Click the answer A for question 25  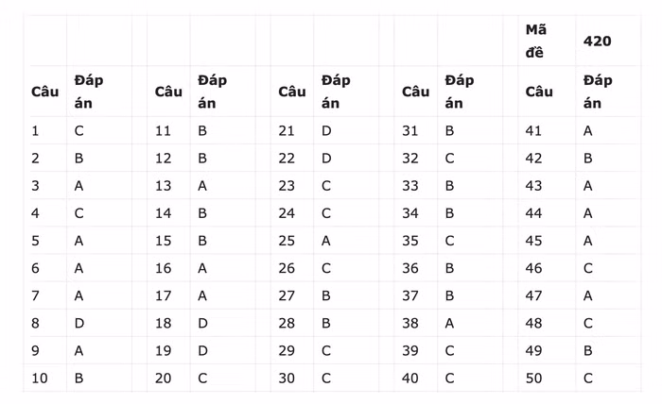[326, 241]
